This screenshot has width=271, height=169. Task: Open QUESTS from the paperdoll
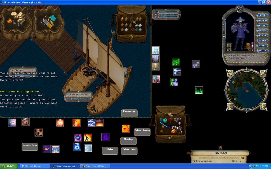coord(262,30)
